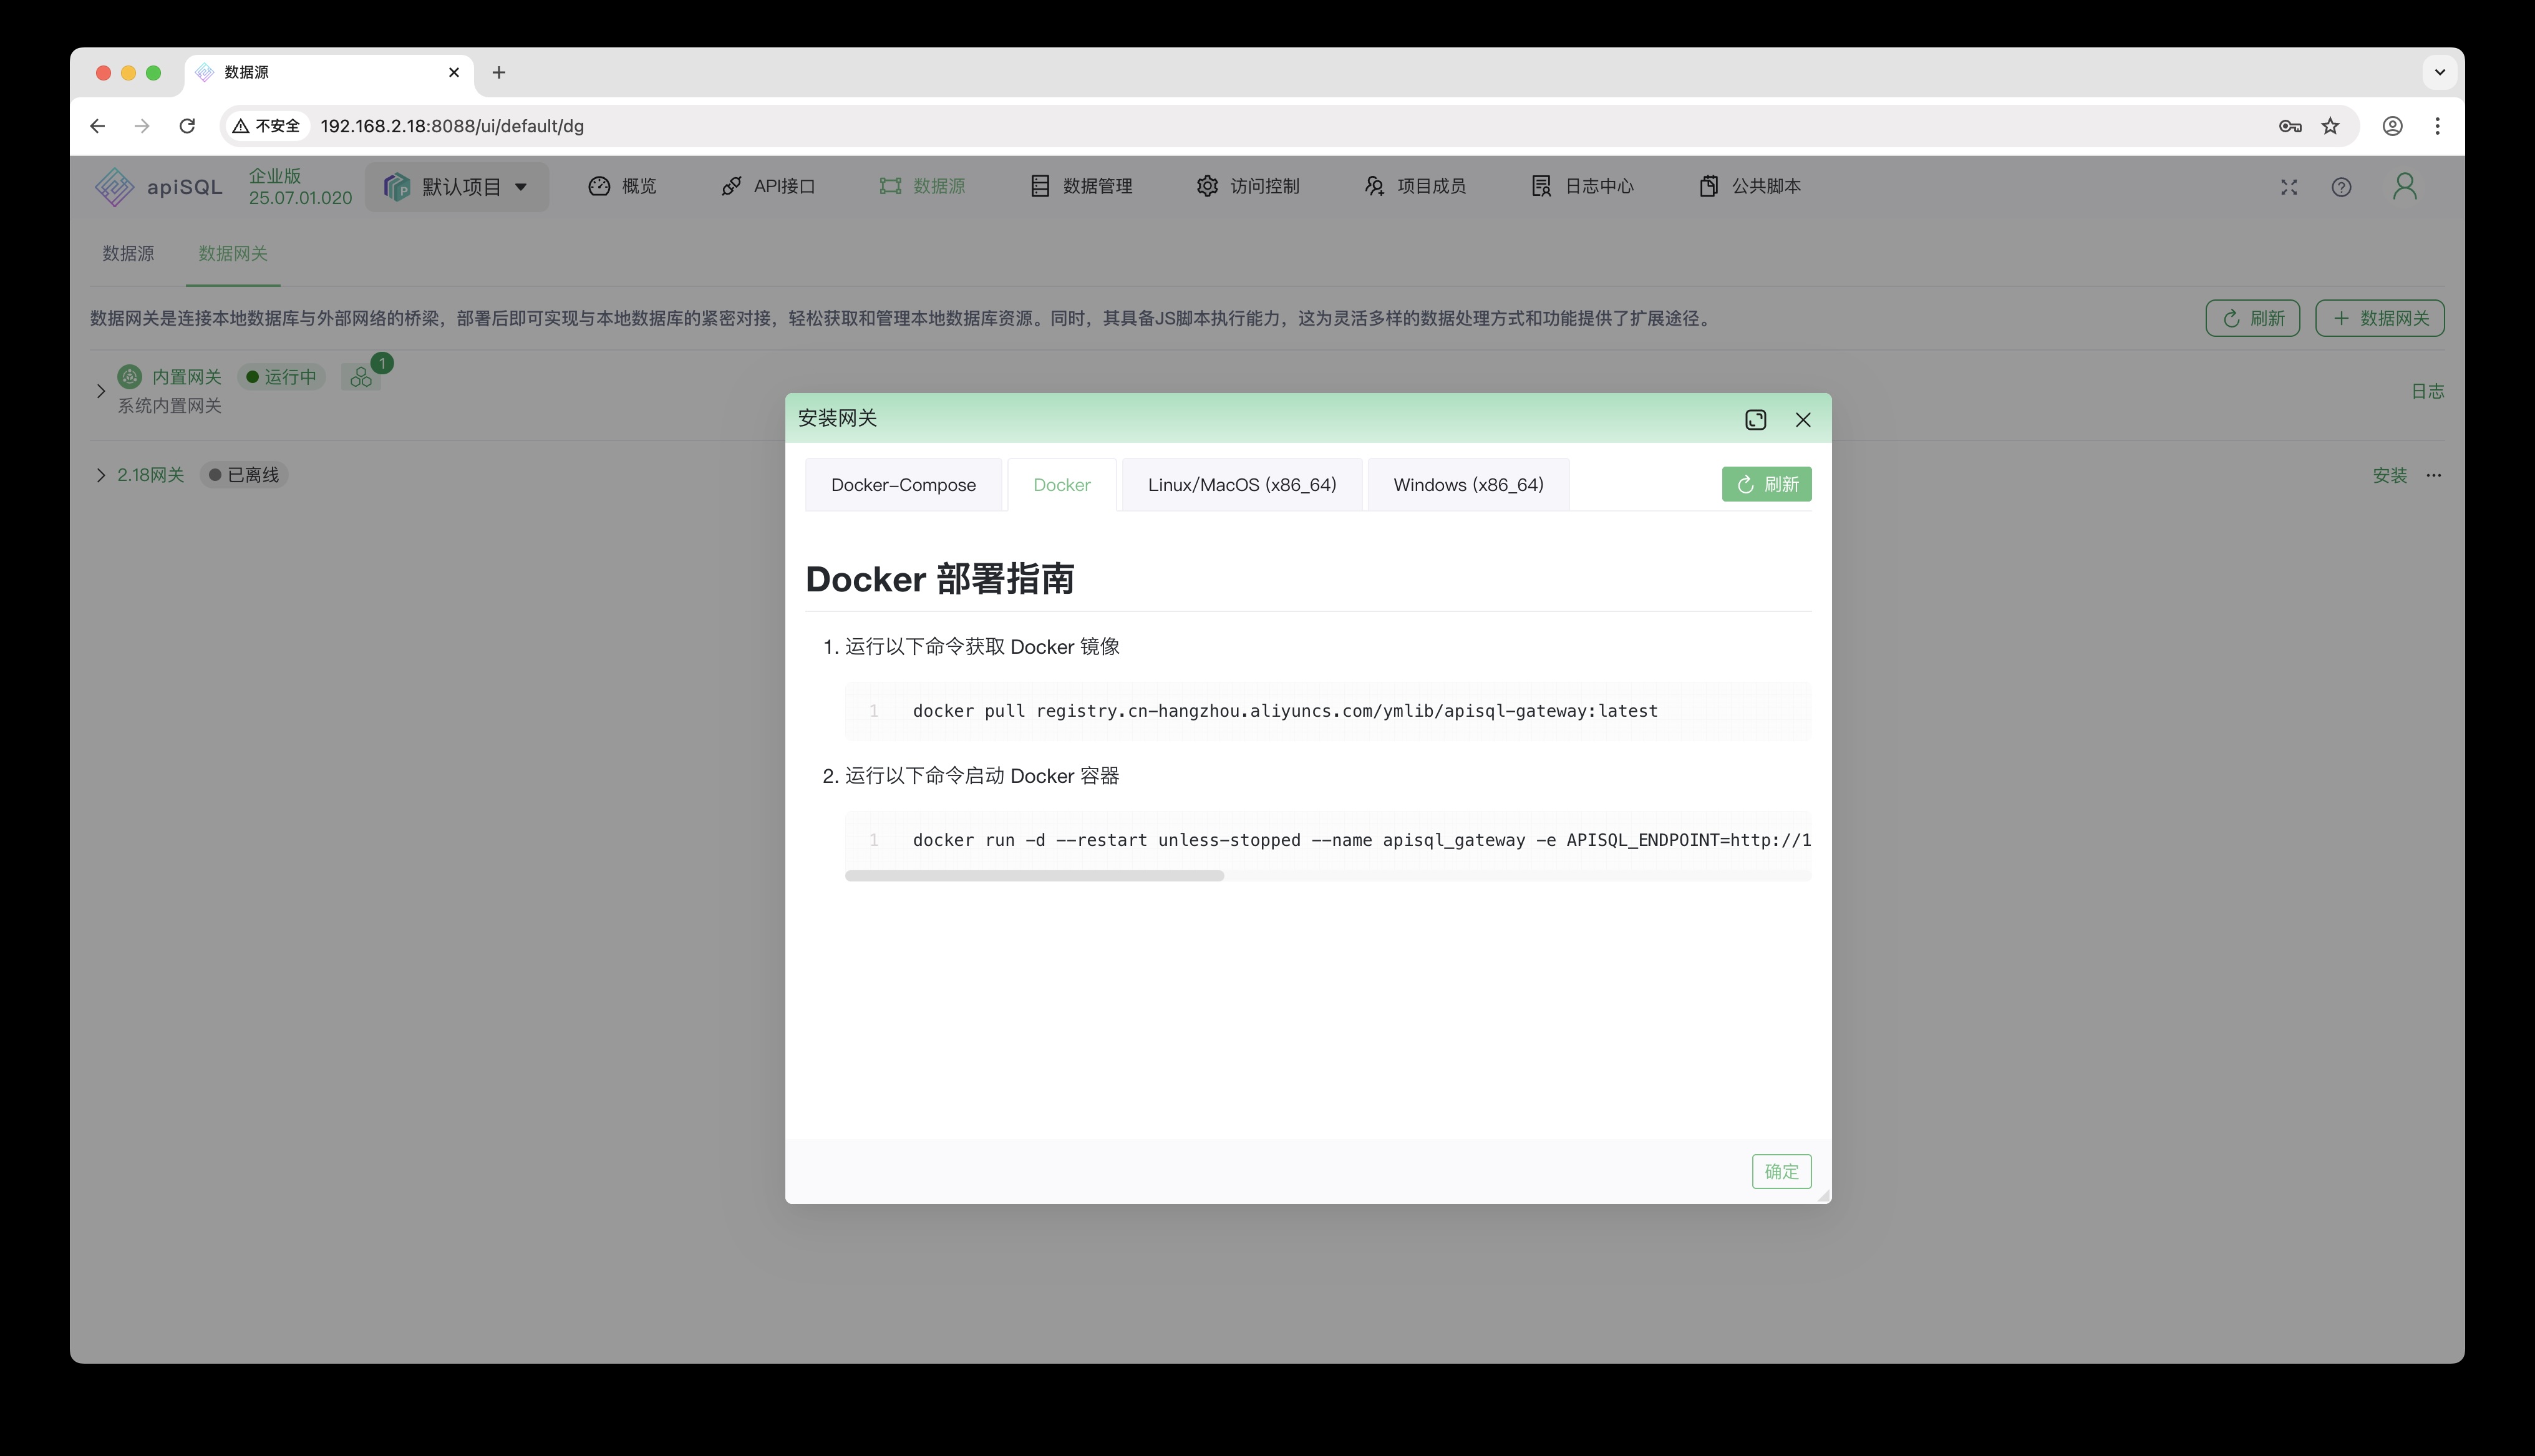This screenshot has width=2535, height=1456.
Task: Click the 刷新 button inside the dialog
Action: click(1767, 484)
